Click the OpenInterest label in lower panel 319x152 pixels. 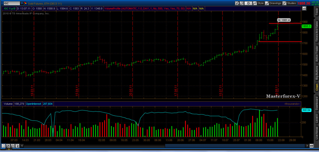pyautogui.click(x=33, y=104)
